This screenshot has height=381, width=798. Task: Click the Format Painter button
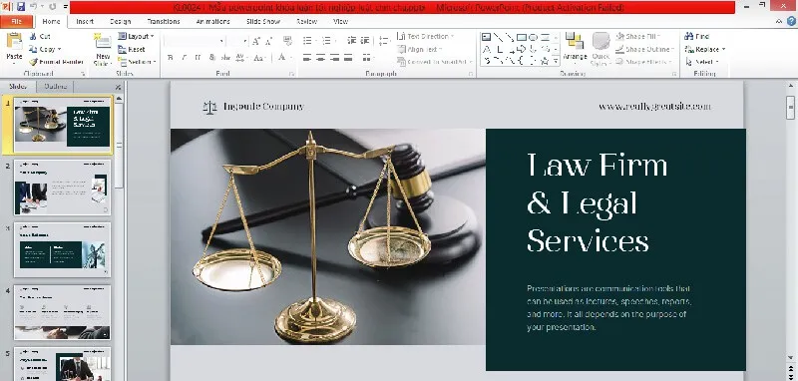56,62
